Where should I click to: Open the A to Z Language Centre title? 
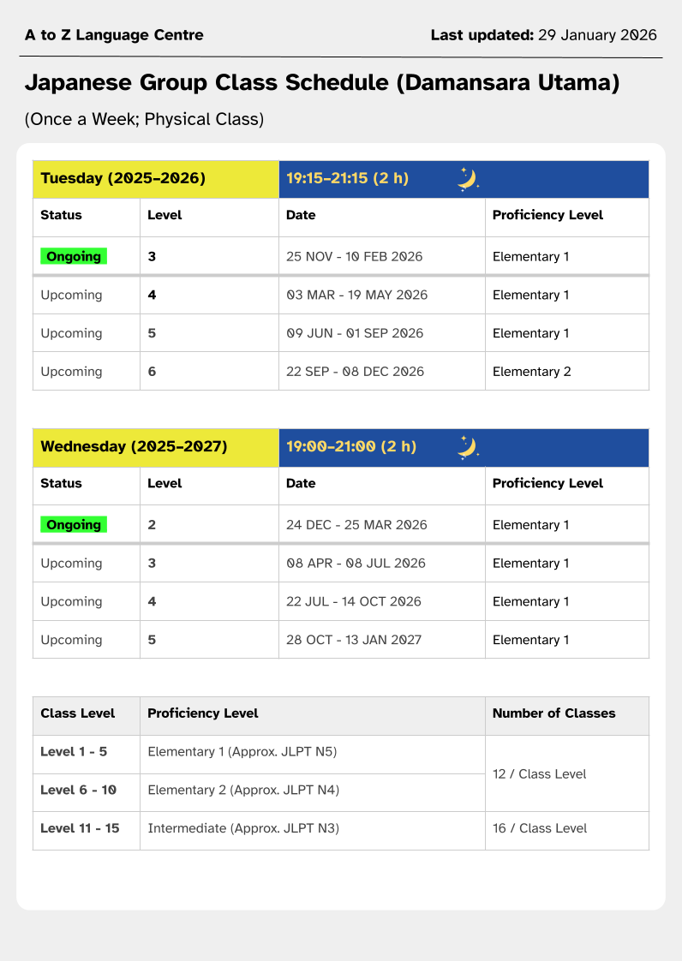[x=114, y=35]
